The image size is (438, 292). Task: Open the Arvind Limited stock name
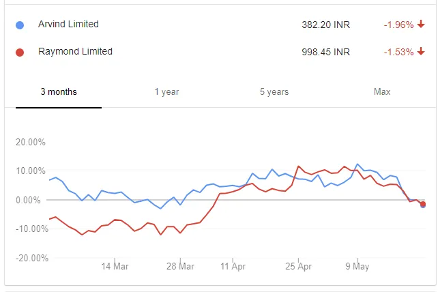68,25
